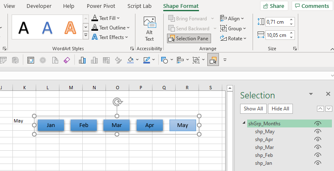This screenshot has width=334, height=171.
Task: Click the Jan shape button
Action: pyautogui.click(x=51, y=125)
